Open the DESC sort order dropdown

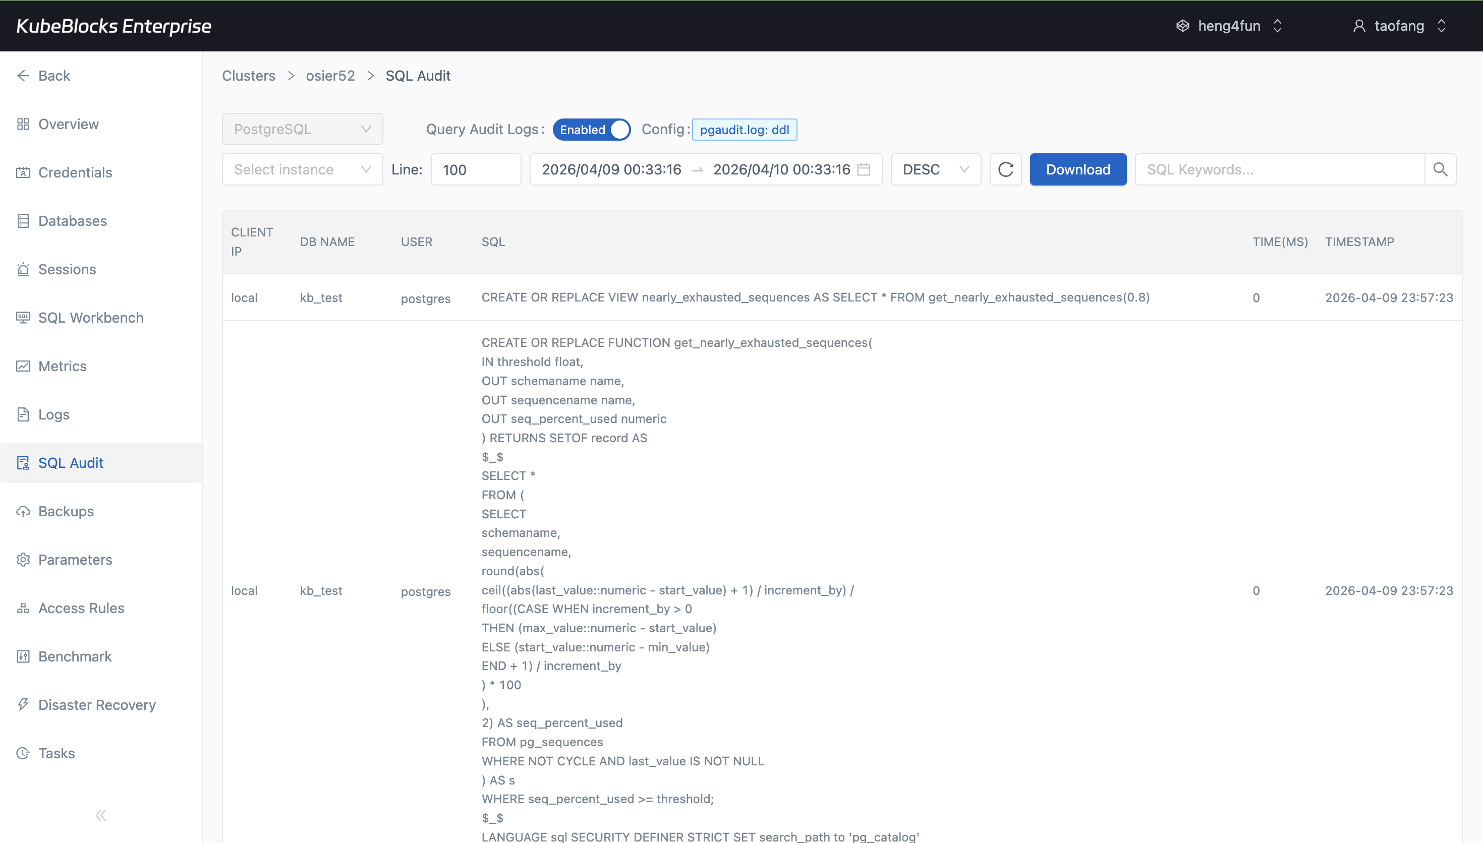935,169
